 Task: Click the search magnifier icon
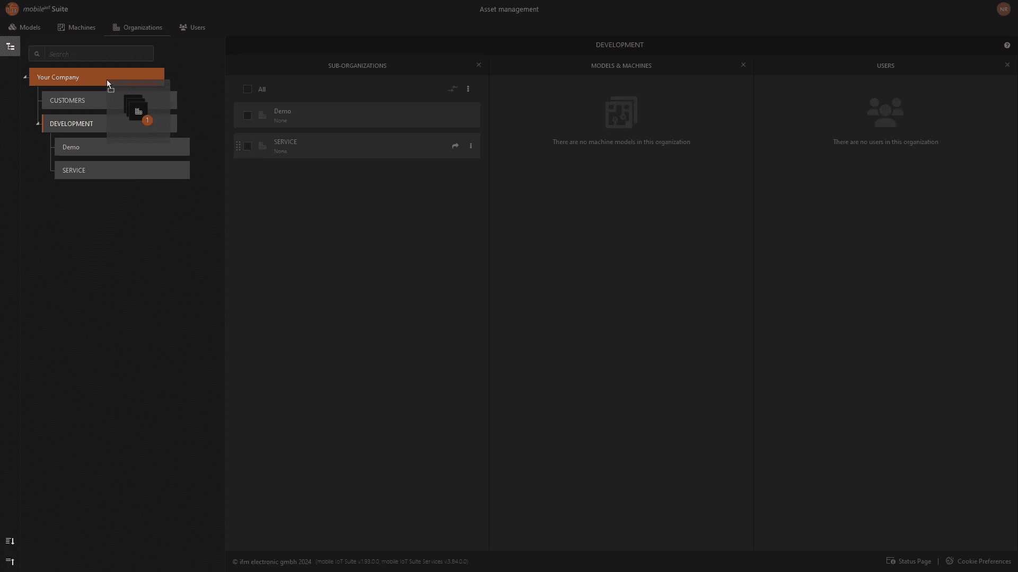point(37,54)
